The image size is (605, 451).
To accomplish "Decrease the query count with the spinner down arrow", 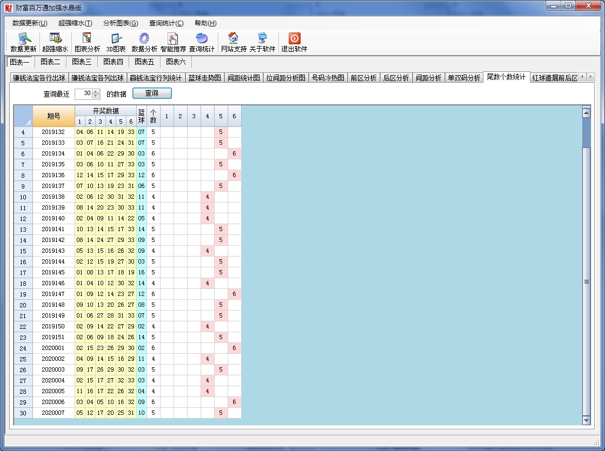I will pyautogui.click(x=96, y=96).
